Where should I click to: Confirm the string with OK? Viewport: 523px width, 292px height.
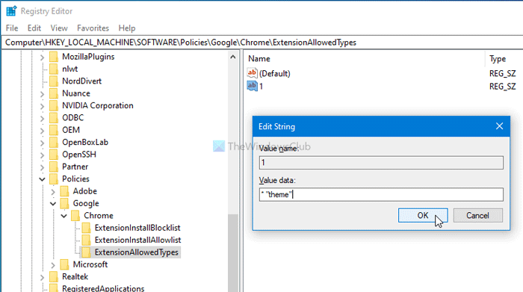(x=423, y=215)
